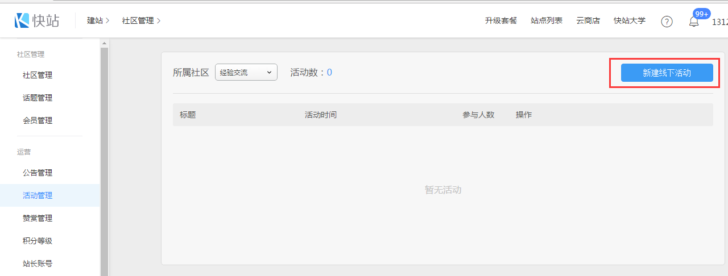Go to 社区管理 in the sidebar

[x=38, y=75]
